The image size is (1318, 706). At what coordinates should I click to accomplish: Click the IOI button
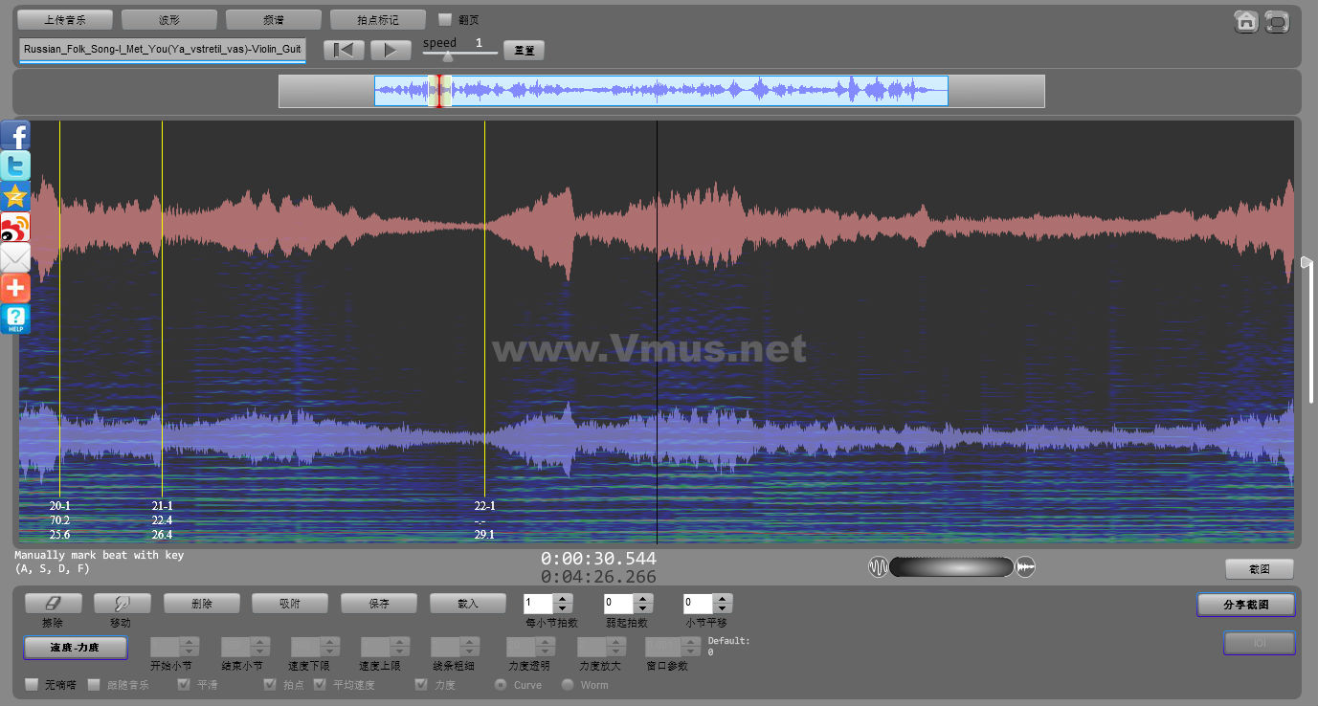coord(1260,643)
